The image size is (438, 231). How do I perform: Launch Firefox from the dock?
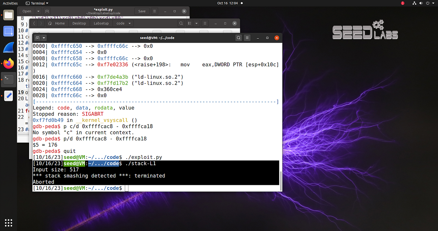click(8, 63)
